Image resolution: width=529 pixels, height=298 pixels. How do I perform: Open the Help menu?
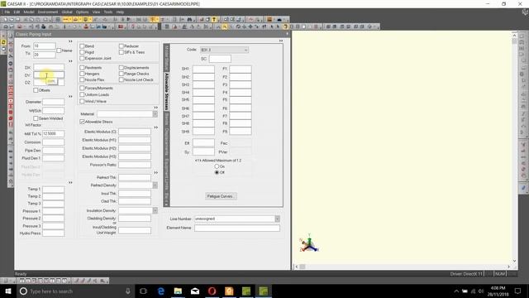pyautogui.click(x=120, y=12)
